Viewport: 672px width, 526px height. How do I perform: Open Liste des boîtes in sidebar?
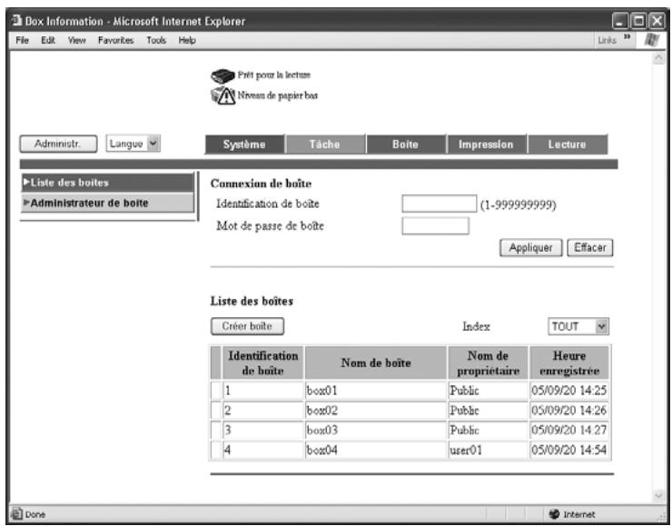pos(107,183)
